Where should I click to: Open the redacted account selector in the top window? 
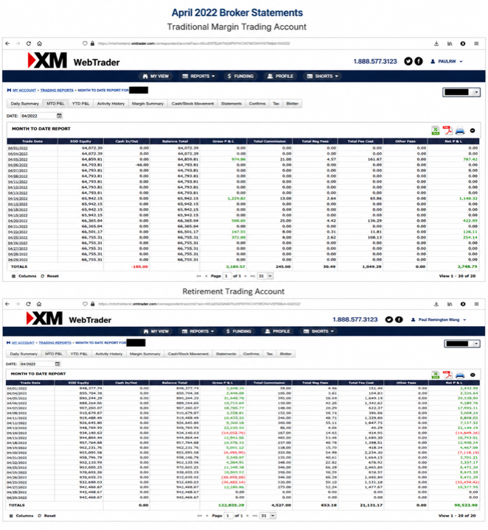click(x=461, y=92)
